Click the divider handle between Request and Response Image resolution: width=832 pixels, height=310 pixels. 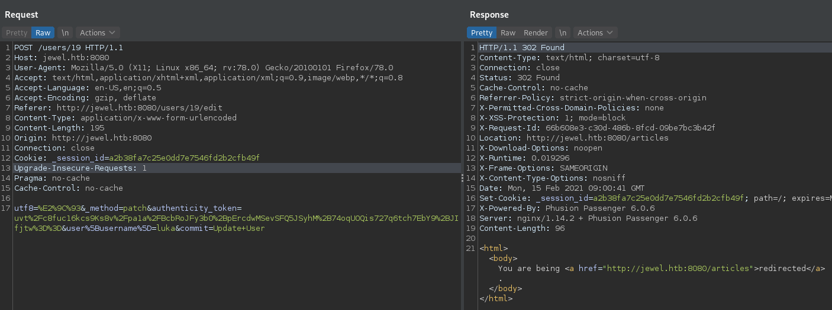[462, 178]
